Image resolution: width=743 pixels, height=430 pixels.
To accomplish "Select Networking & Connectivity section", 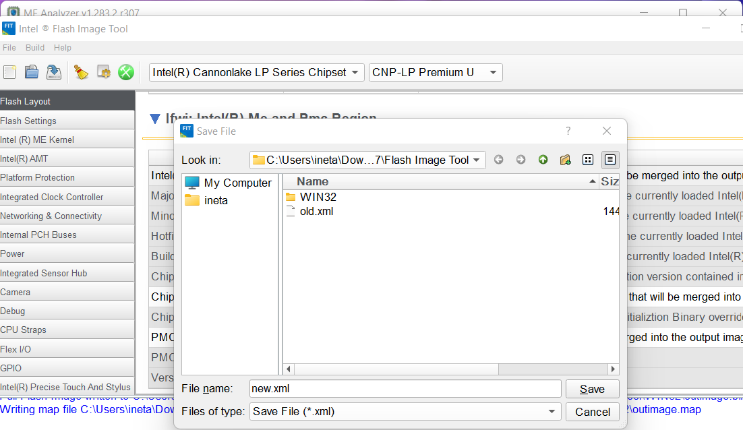I will point(67,216).
